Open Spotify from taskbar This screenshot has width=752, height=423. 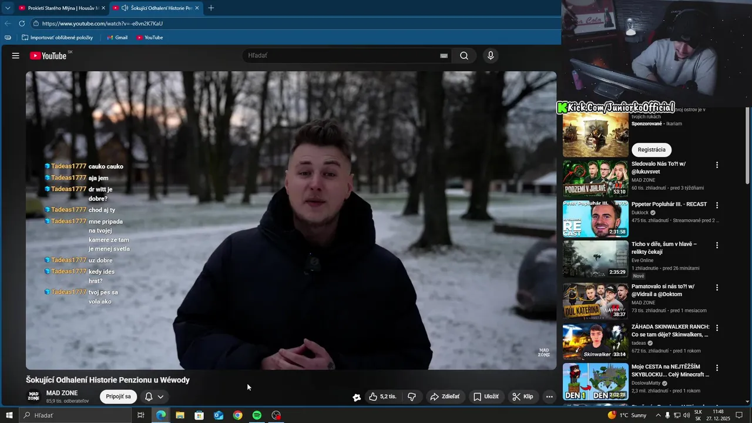(x=257, y=415)
